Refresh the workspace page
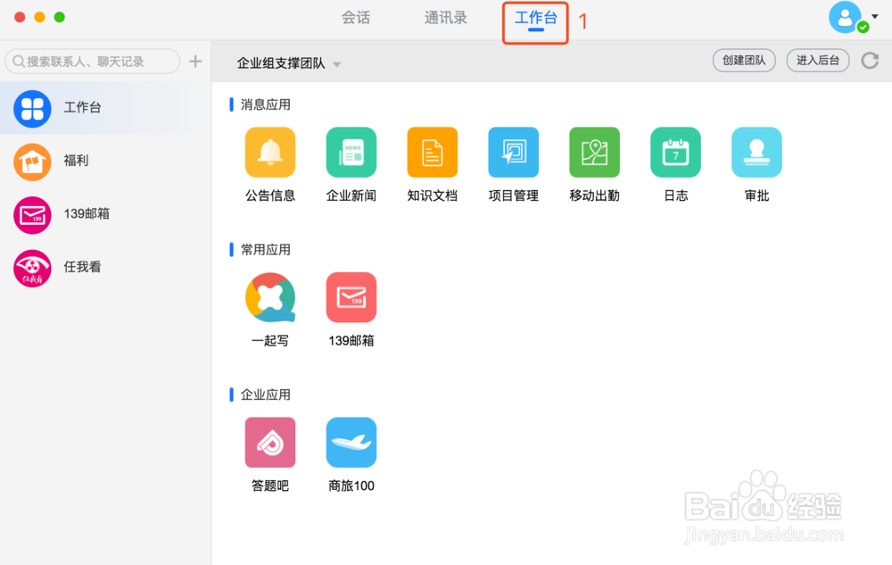892x565 pixels. pyautogui.click(x=870, y=61)
